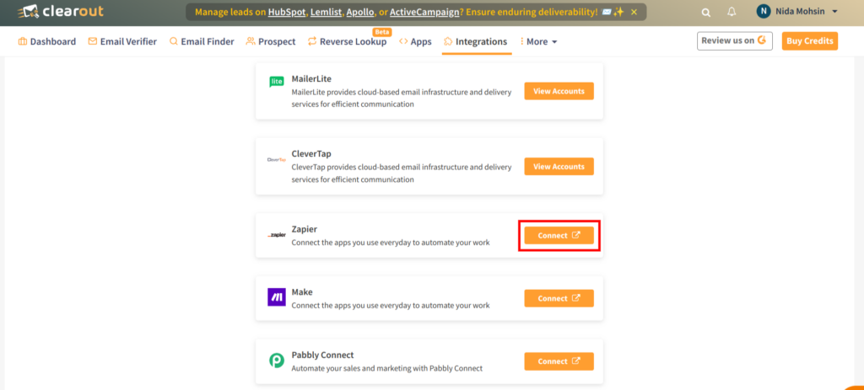This screenshot has width=864, height=390.
Task: Click the external-link icon on Make Connect
Action: (575, 298)
